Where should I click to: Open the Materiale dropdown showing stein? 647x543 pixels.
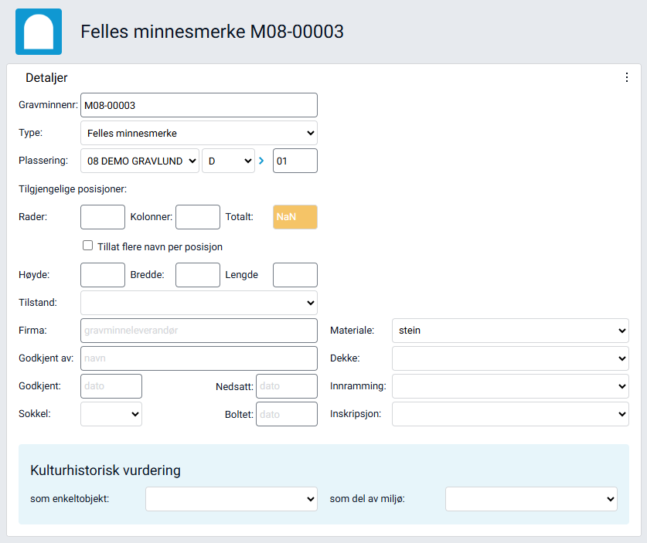(510, 330)
